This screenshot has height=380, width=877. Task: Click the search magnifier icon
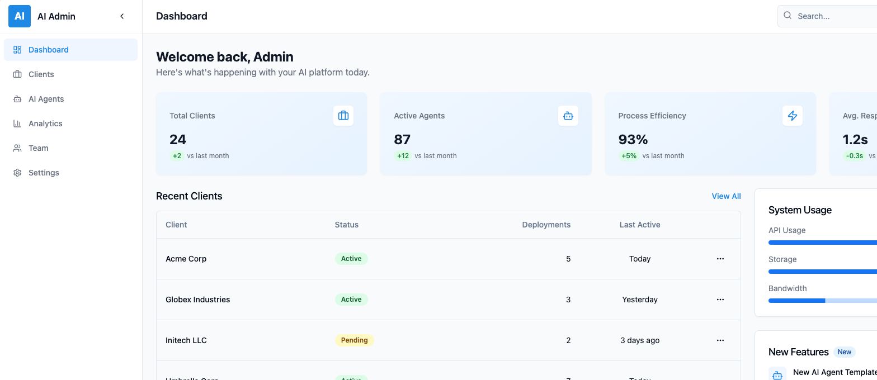(x=788, y=16)
